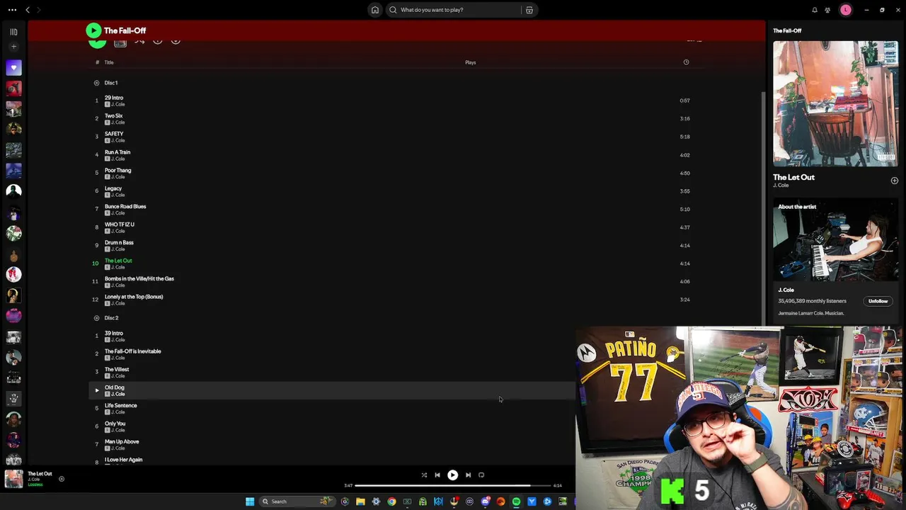Viewport: 906px width, 510px height.
Task: Toggle shuffle in the player bar
Action: coord(424,475)
